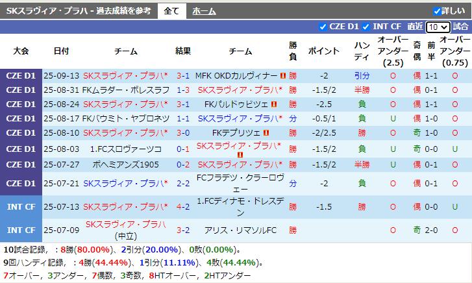Click the オーバーアンダー (2.5) column header
The image size is (472, 283).
pos(393,51)
